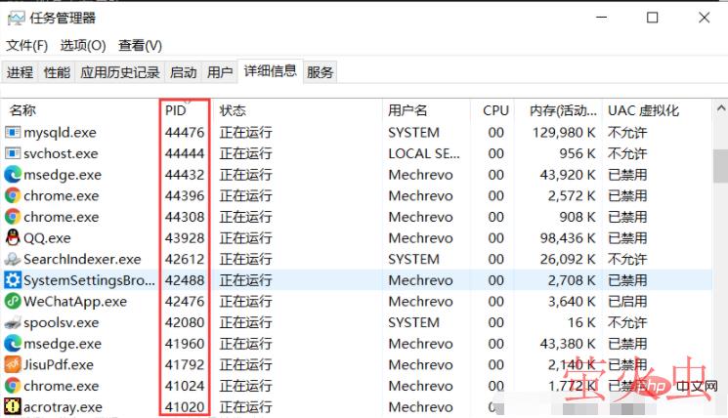Switch to the 进程 tab

click(20, 72)
